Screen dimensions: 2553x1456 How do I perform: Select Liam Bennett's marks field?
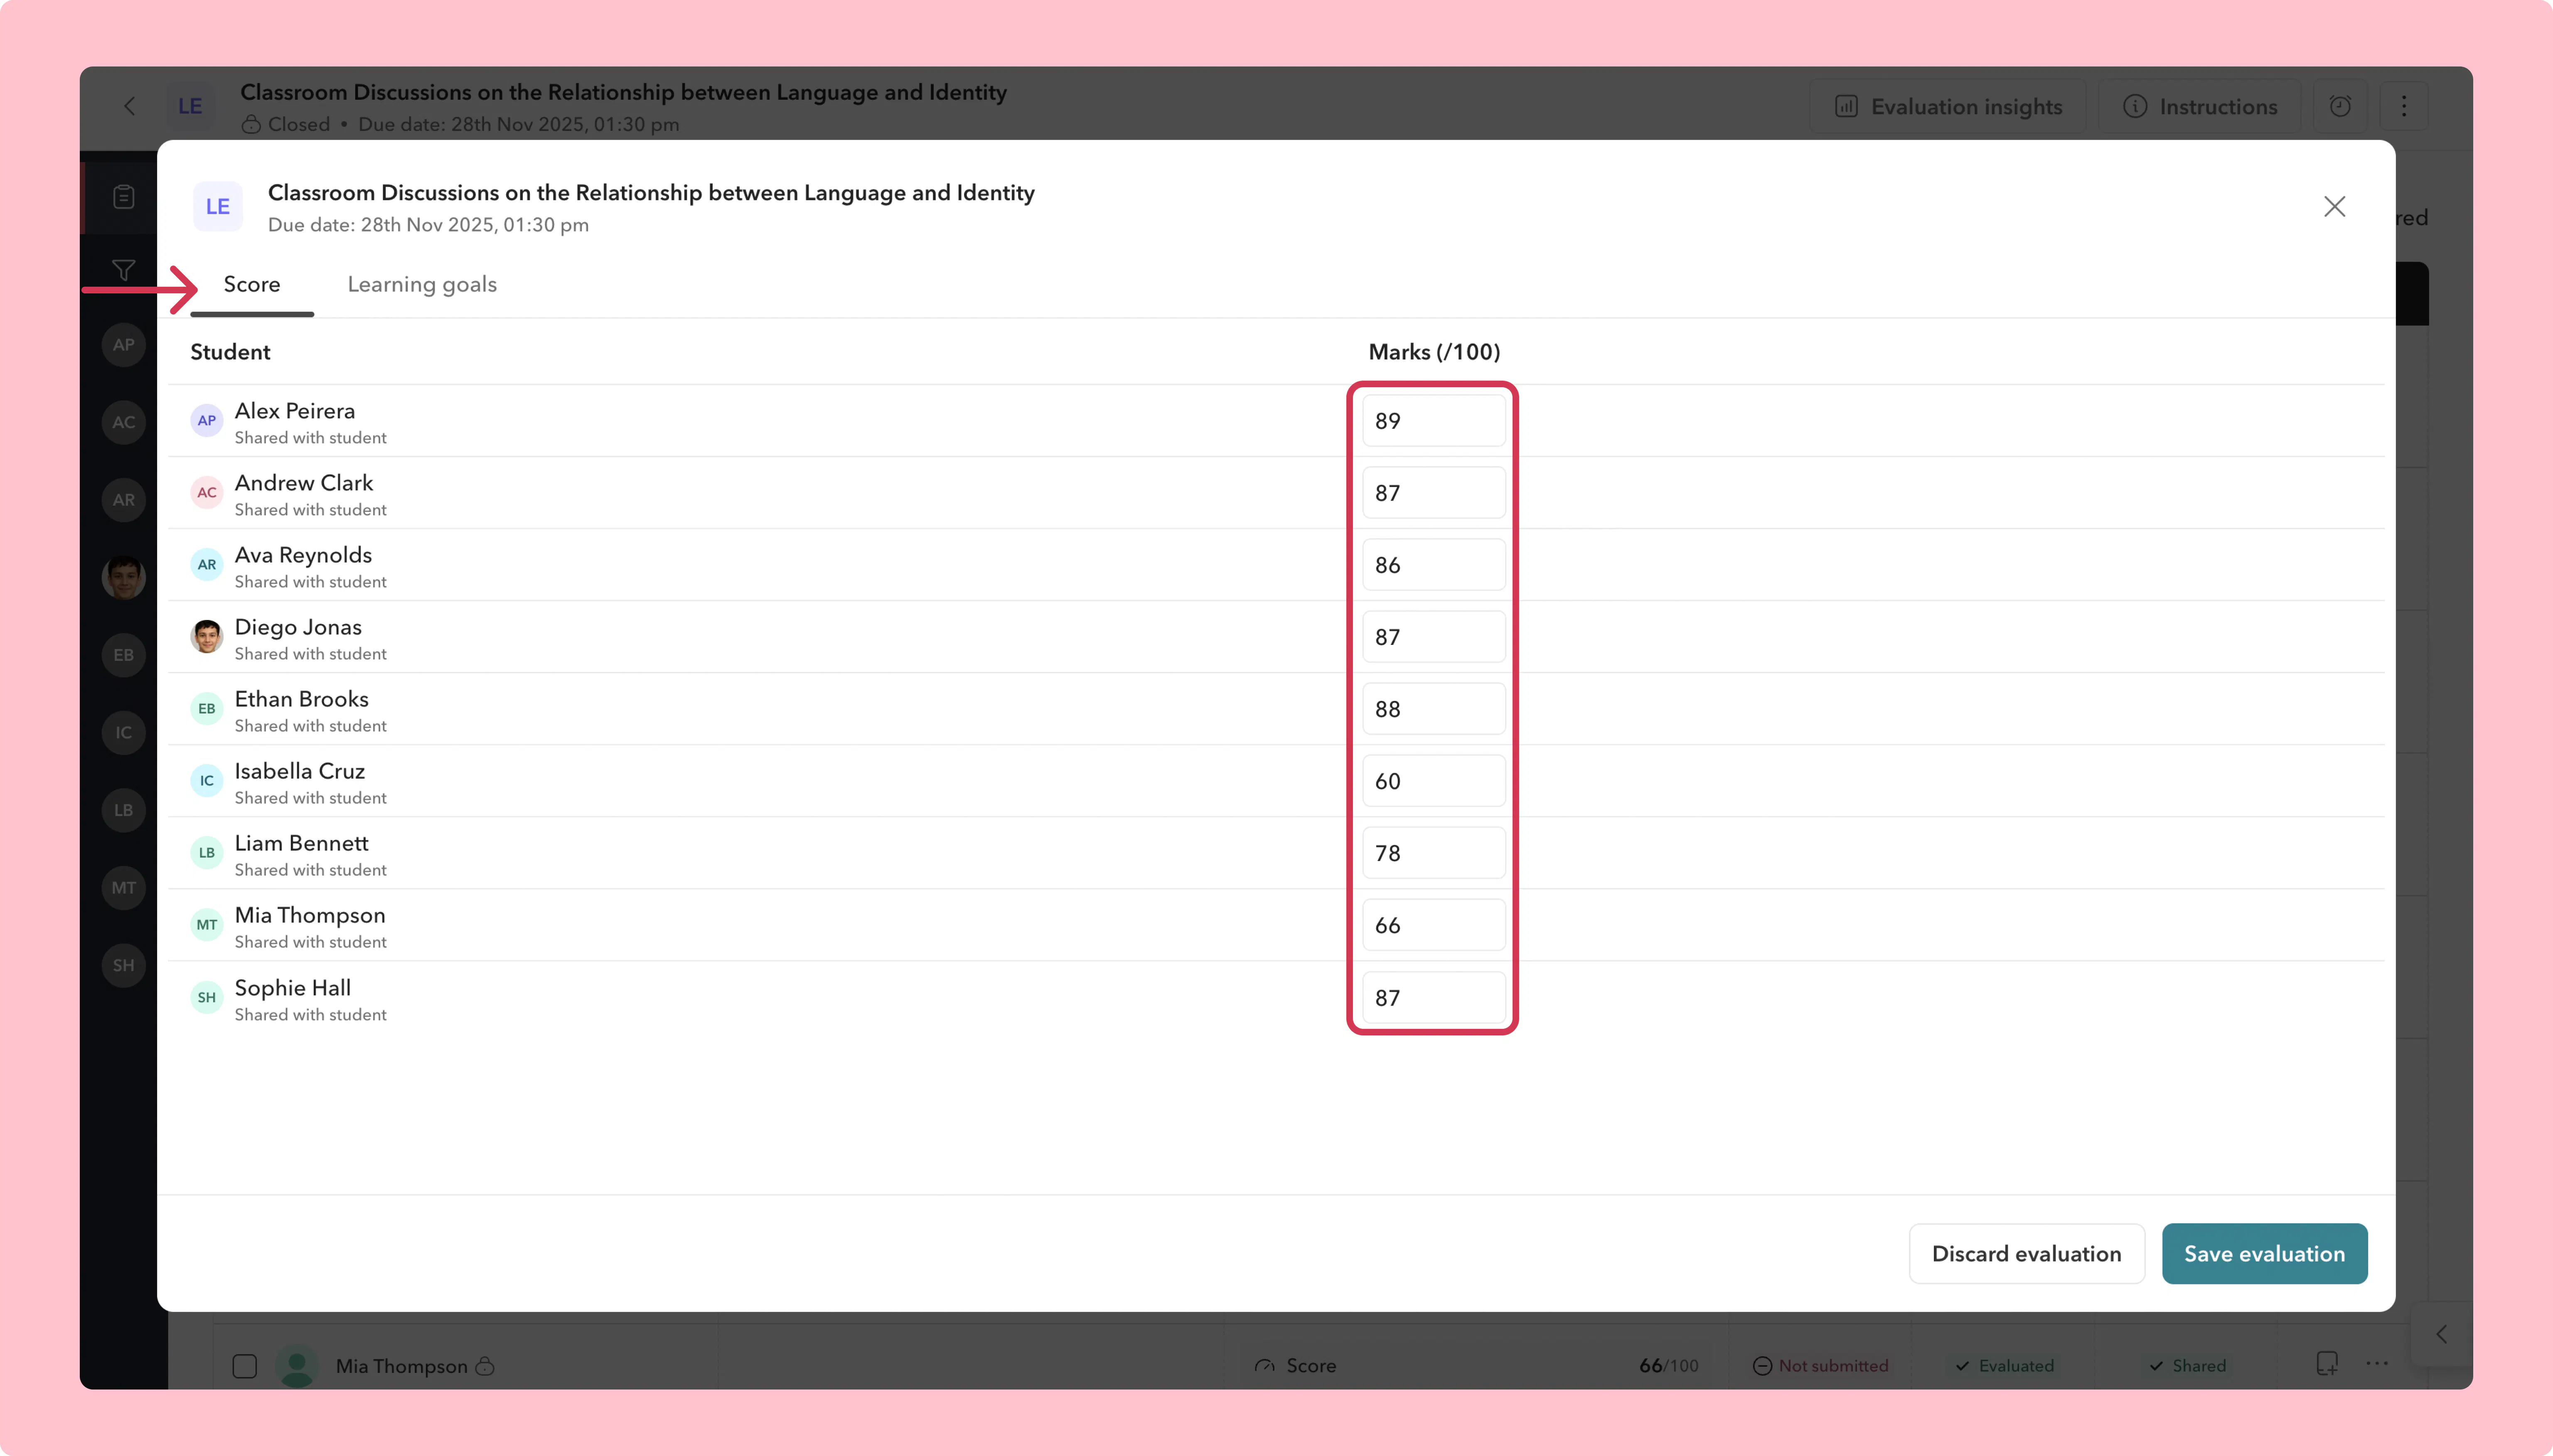click(x=1433, y=853)
